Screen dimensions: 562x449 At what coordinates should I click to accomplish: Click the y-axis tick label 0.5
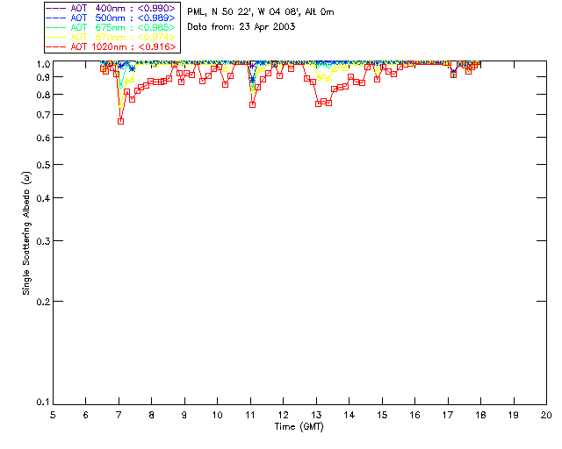pyautogui.click(x=43, y=165)
